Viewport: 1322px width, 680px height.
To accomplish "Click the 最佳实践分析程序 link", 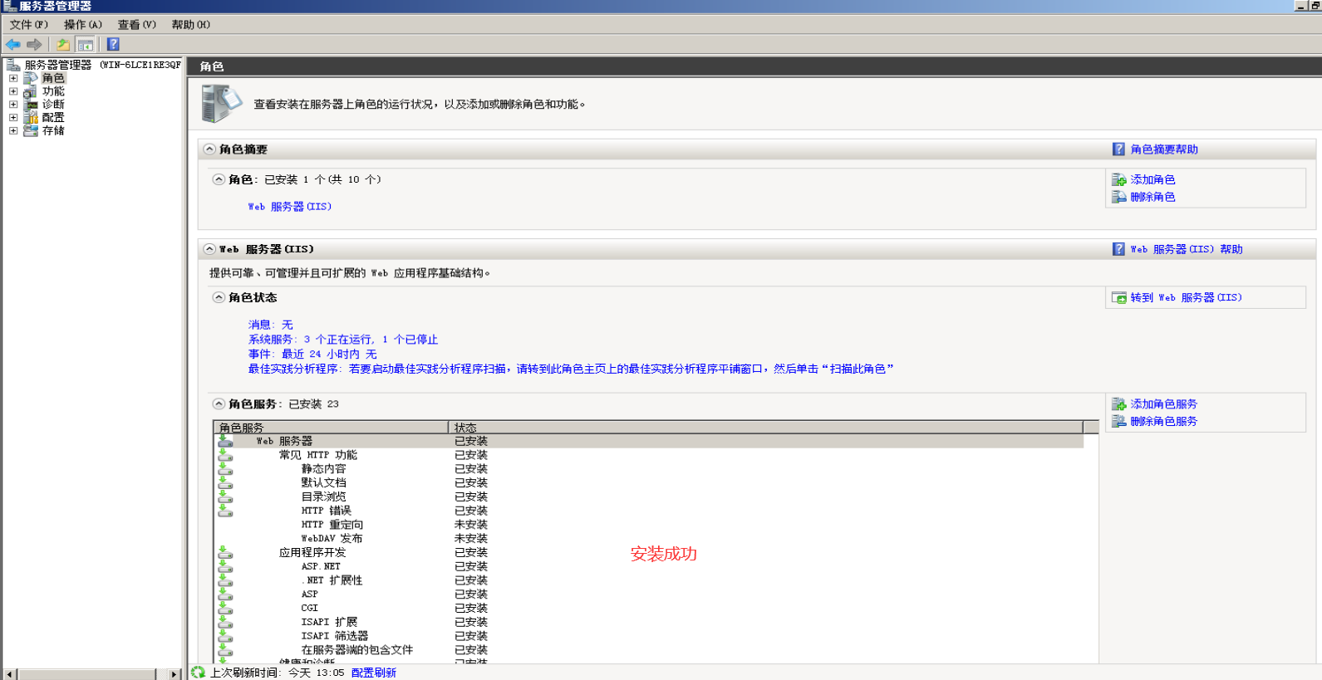I will (570, 369).
